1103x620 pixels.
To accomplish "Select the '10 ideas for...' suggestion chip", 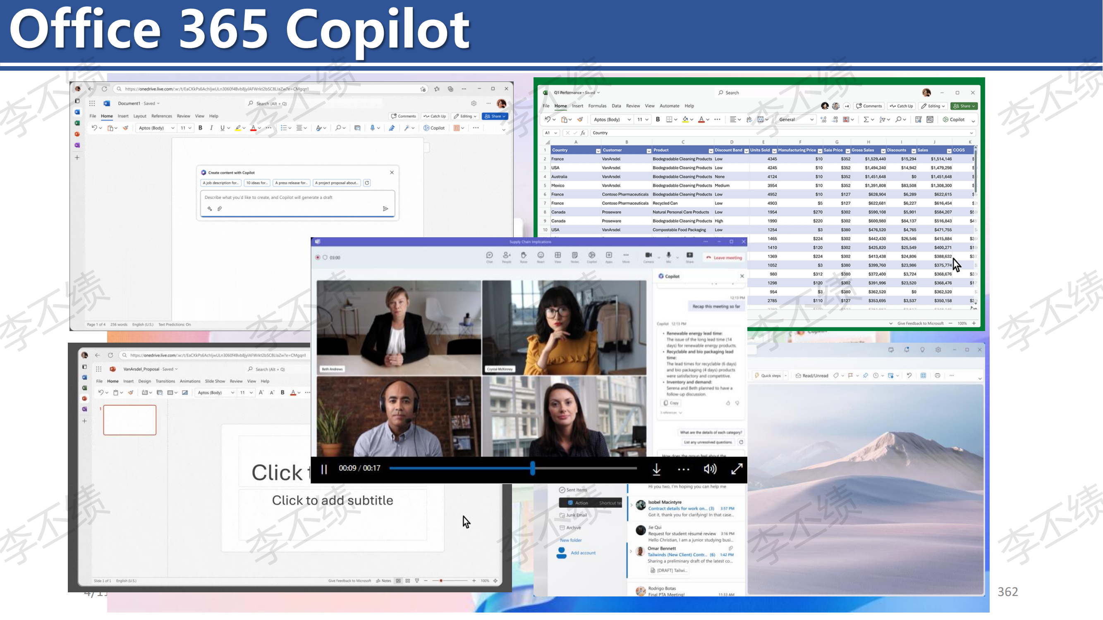I will tap(257, 183).
